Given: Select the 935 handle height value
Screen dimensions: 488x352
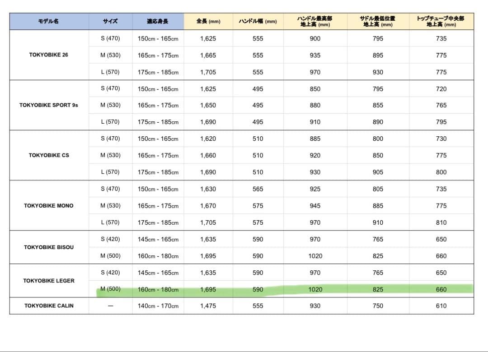Looking at the screenshot, I should click(315, 56).
